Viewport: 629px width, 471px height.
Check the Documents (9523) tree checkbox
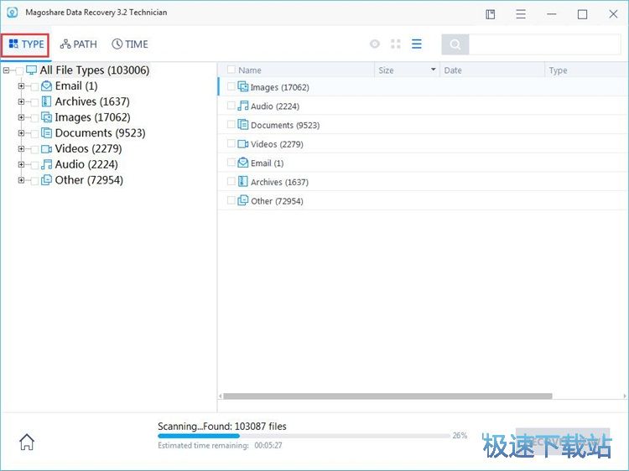click(35, 133)
